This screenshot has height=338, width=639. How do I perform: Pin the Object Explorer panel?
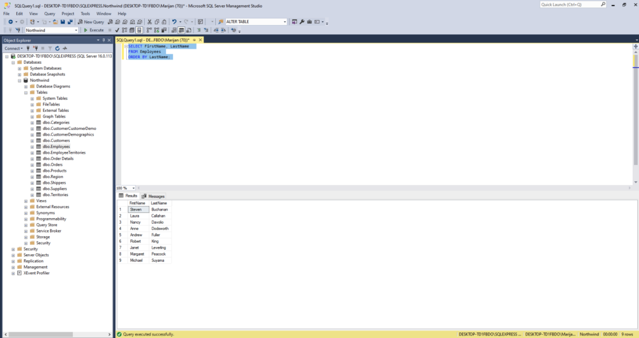[103, 40]
